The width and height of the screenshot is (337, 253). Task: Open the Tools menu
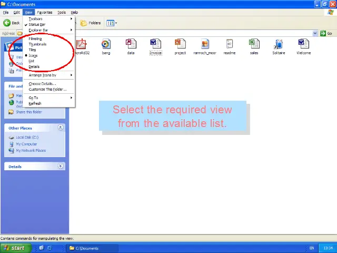click(62, 13)
